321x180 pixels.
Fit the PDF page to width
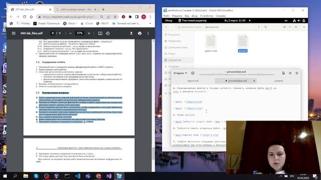tap(100, 33)
